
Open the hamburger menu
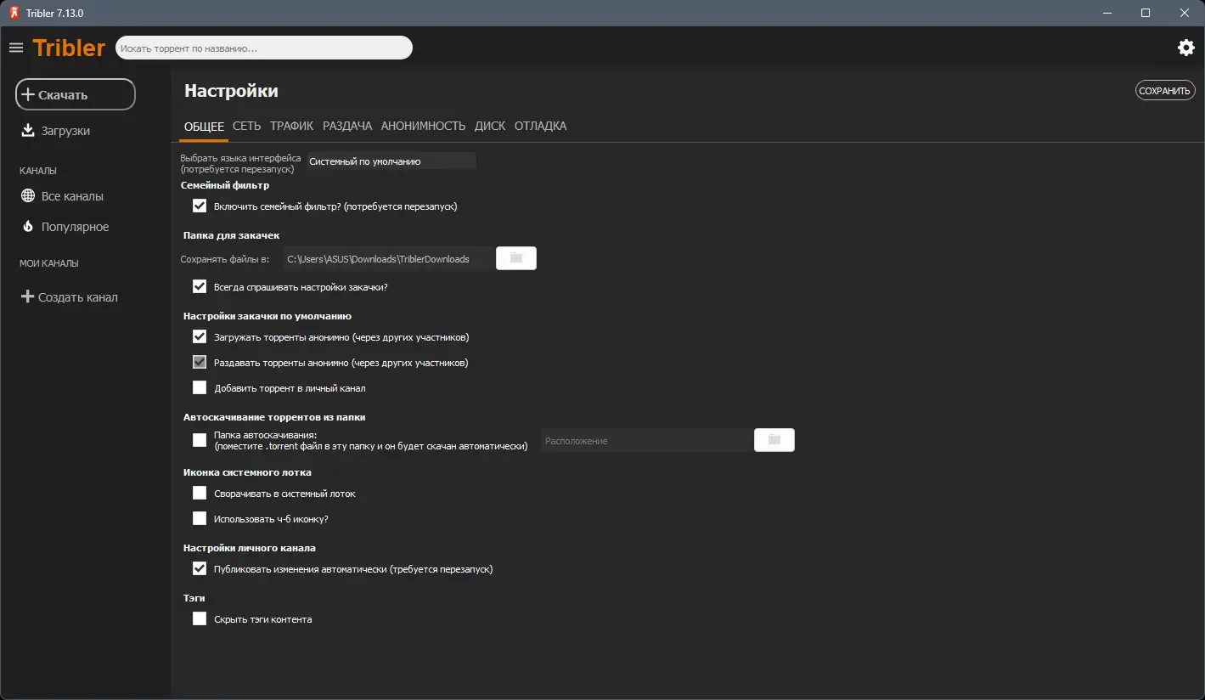[16, 48]
